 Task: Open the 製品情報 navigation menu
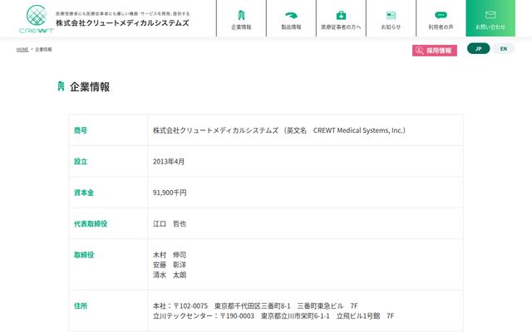(x=291, y=18)
